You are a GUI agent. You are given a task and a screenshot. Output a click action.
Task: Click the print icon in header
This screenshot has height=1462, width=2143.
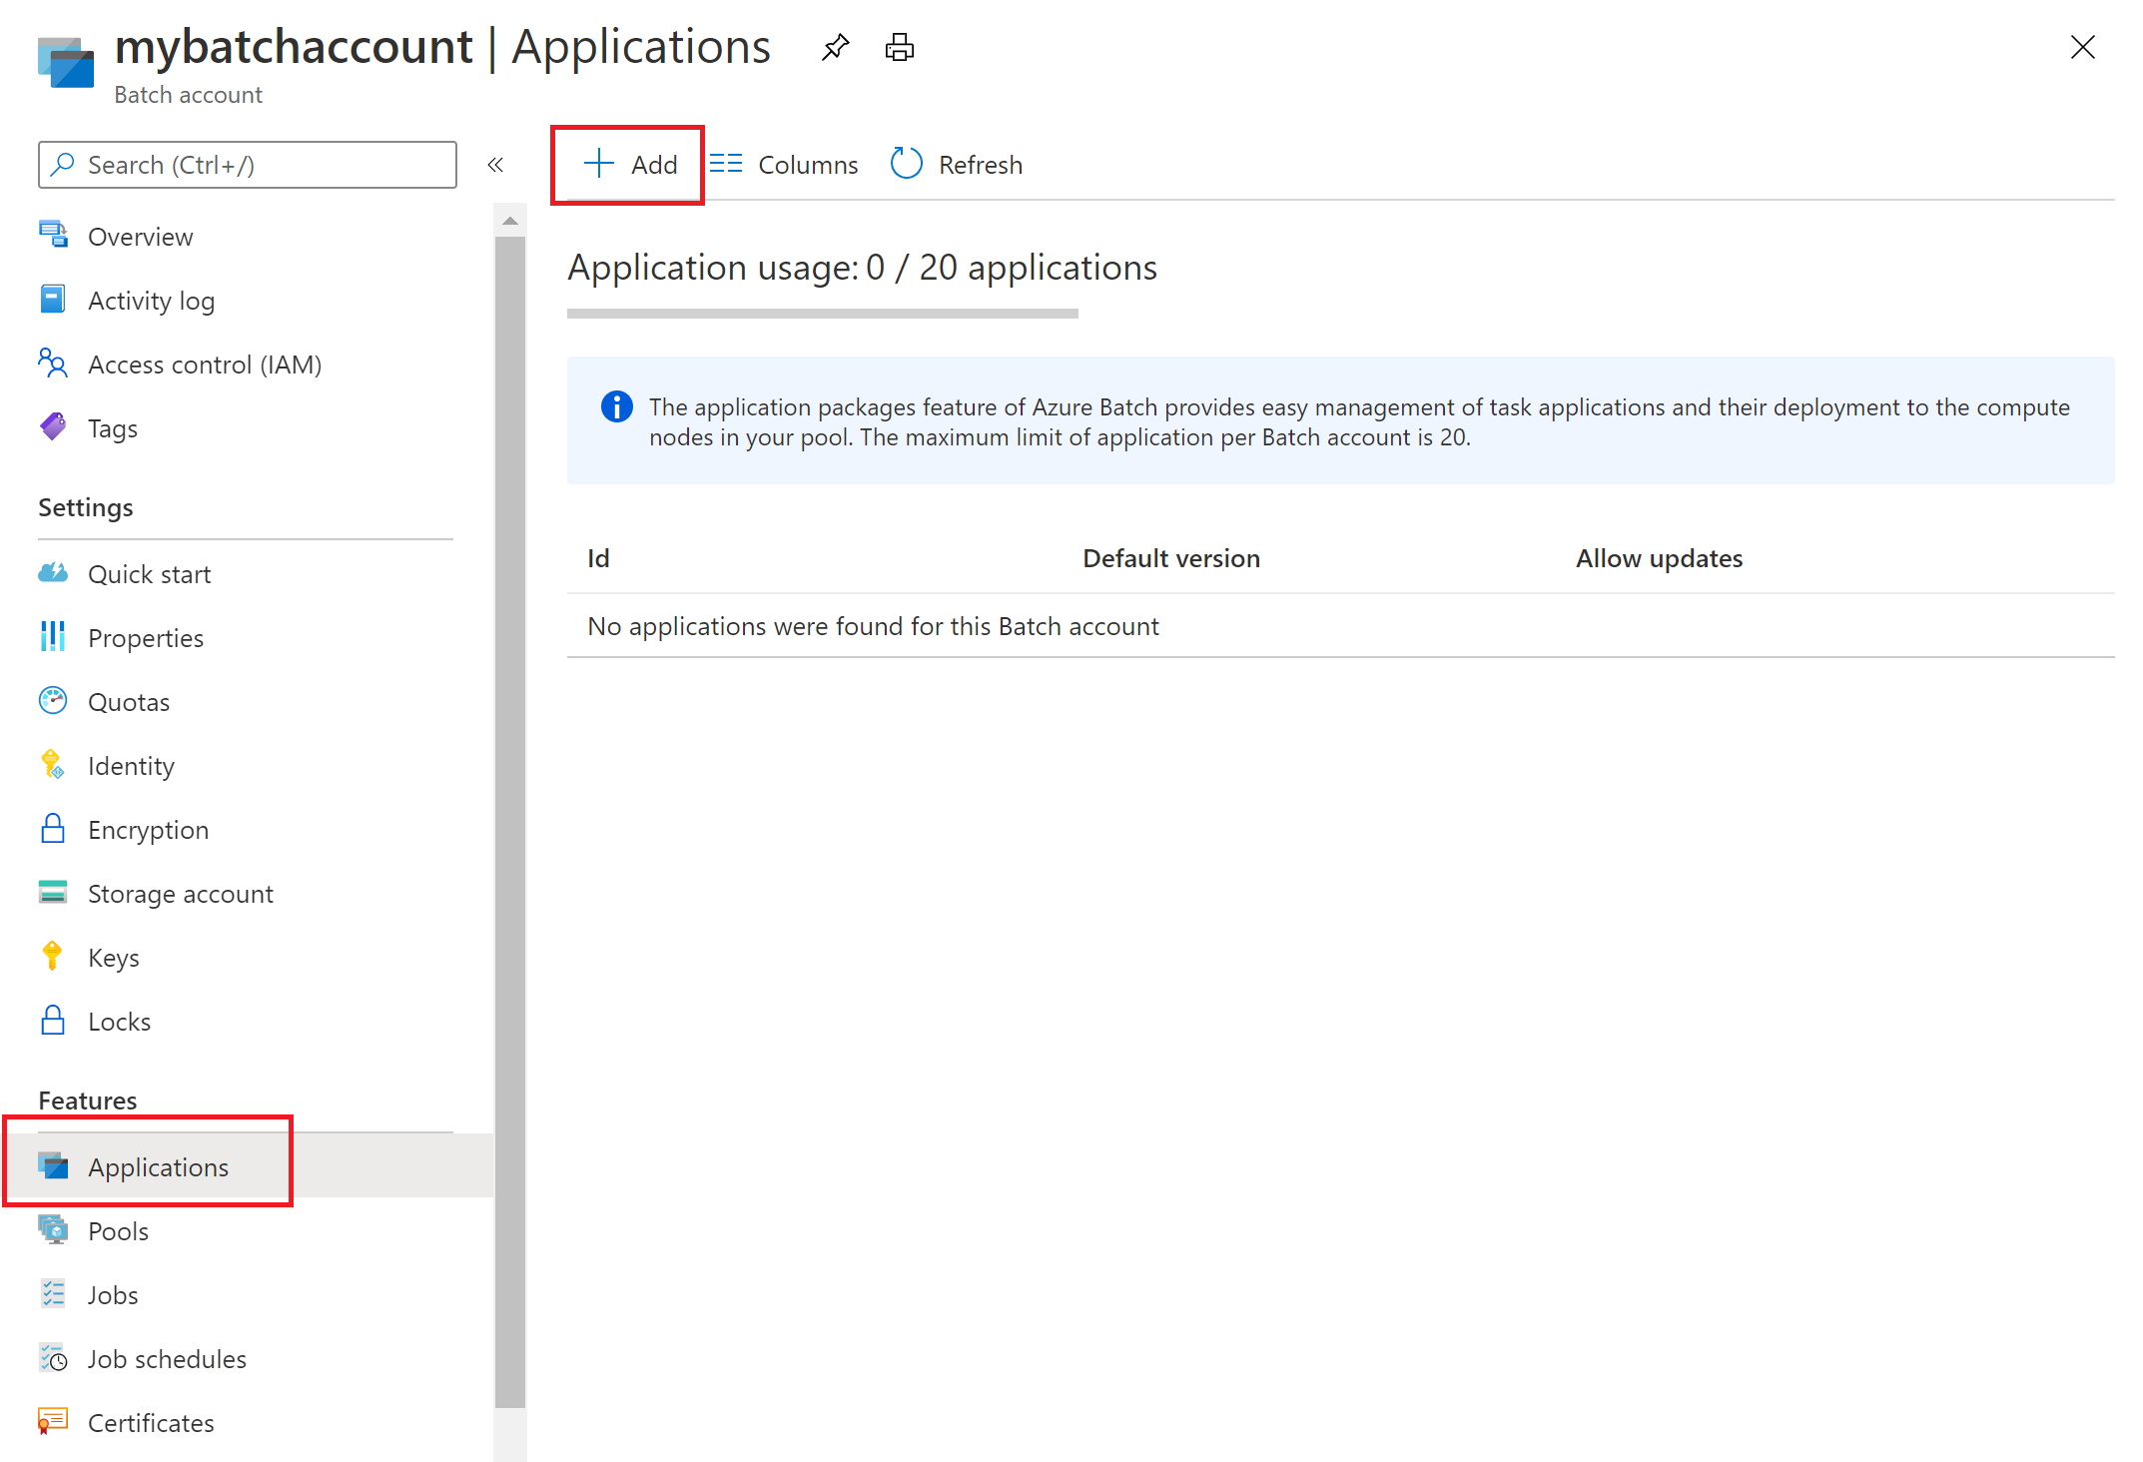(x=899, y=47)
